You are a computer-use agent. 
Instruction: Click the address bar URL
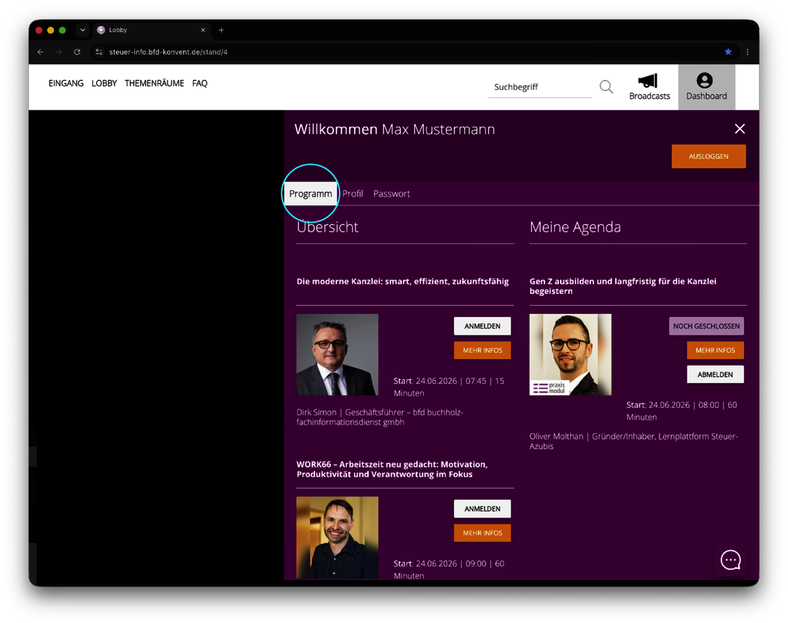[168, 52]
